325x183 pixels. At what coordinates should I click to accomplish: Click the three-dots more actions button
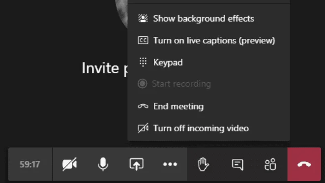click(170, 164)
